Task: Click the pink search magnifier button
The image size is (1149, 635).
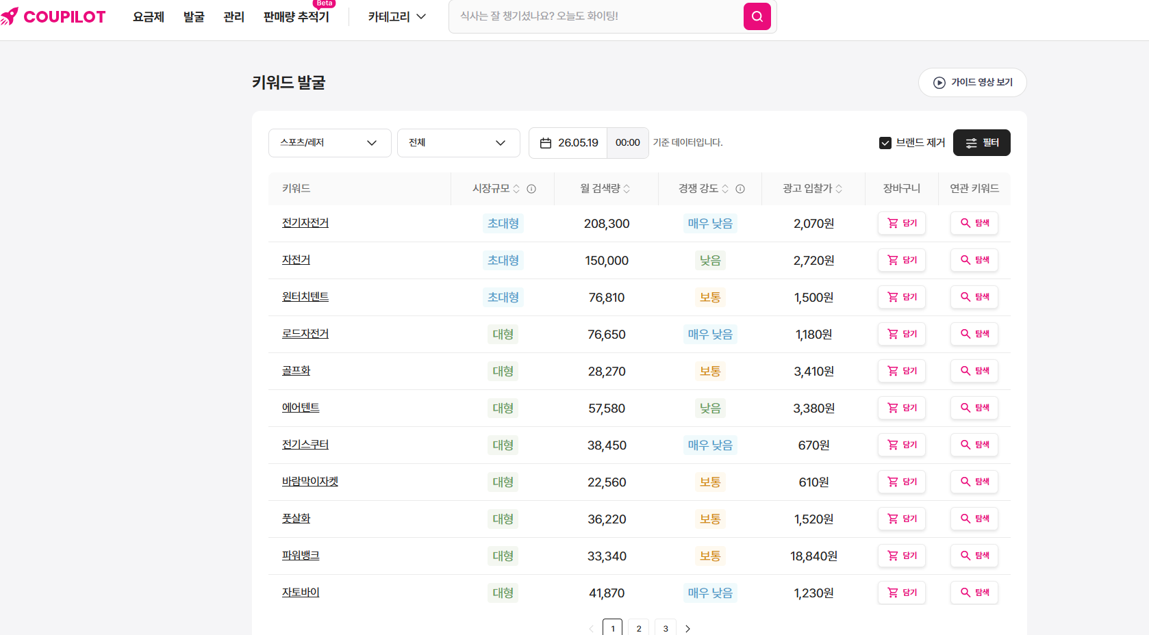Action: point(757,16)
